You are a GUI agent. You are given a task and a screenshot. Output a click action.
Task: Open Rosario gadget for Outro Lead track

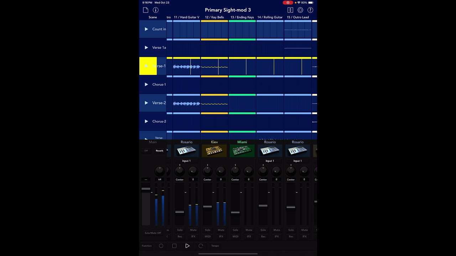coord(298,151)
